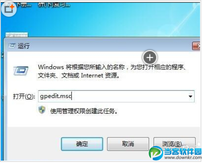Click the 使用管理权限创建此任务 text
202x163 pixels.
tap(84, 111)
